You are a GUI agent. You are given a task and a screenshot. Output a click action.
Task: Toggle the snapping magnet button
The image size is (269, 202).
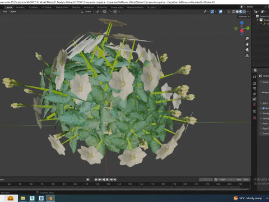[x=104, y=12]
